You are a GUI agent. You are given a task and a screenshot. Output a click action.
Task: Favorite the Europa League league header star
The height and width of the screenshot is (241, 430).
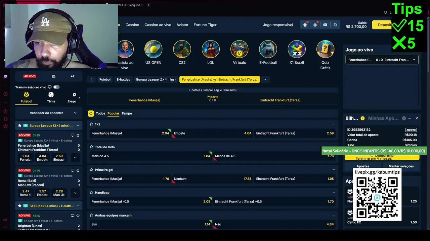pos(20,126)
